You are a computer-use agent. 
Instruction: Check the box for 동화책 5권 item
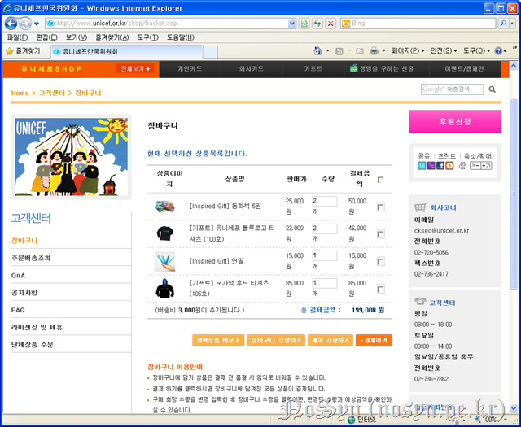[x=381, y=207]
